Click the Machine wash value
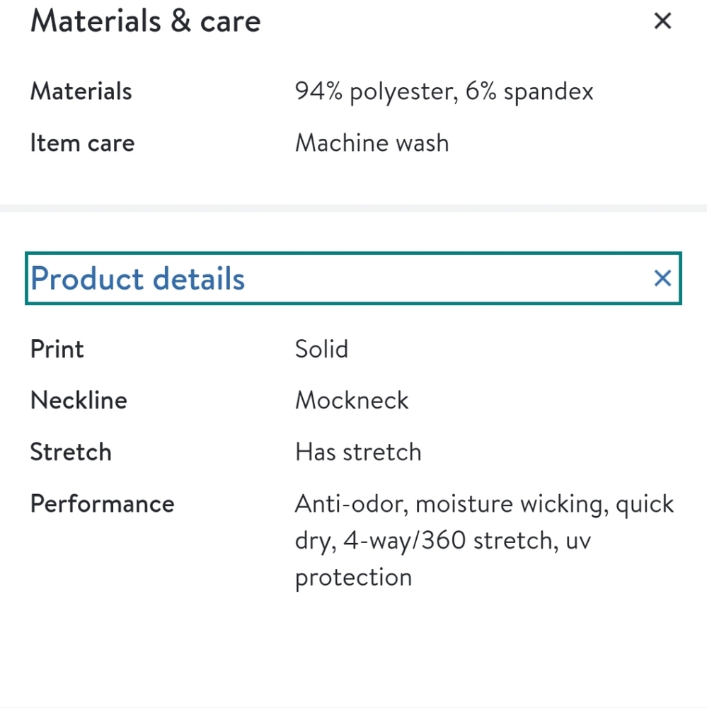The height and width of the screenshot is (708, 707). tap(372, 143)
